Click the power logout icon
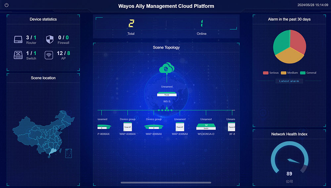Image resolution: width=331 pixels, height=188 pixels. [x=7, y=5]
